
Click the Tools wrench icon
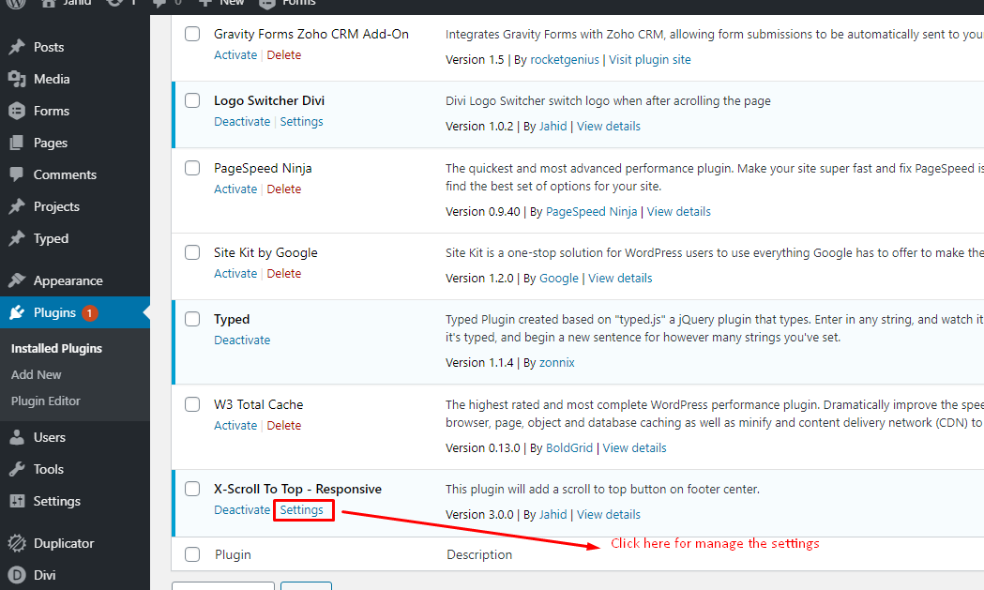17,470
